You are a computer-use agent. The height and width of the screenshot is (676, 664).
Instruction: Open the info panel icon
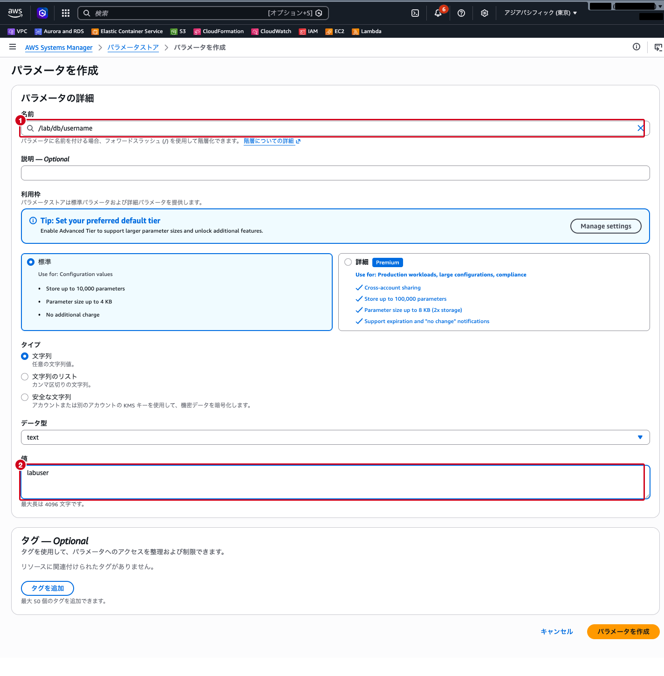[x=637, y=47]
